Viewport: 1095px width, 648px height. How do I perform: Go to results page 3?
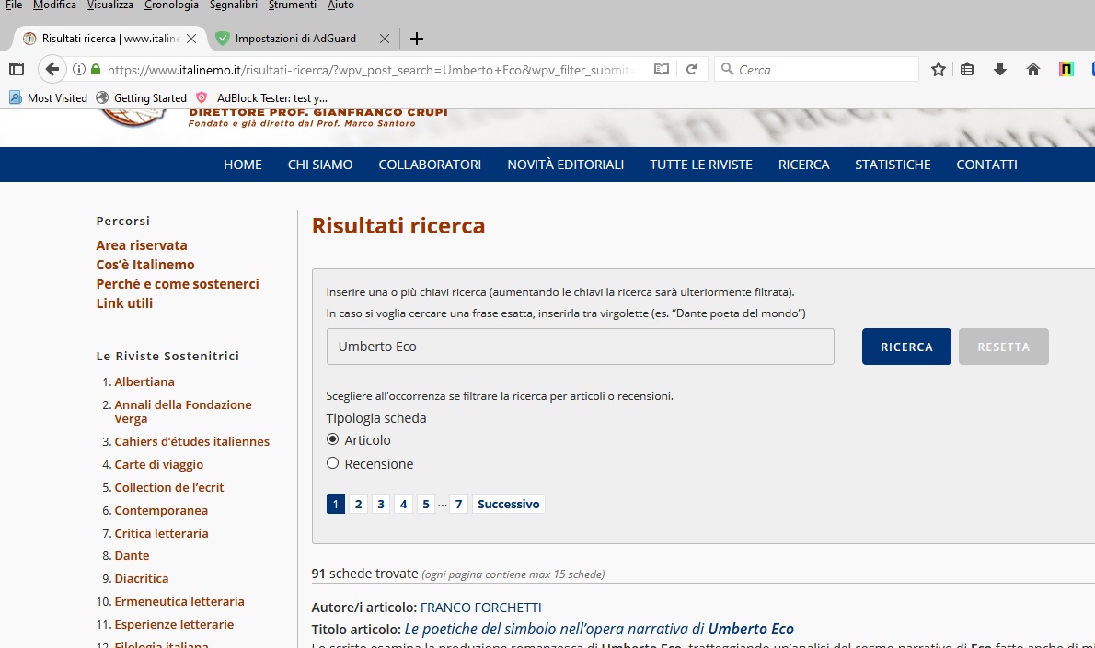pyautogui.click(x=381, y=504)
